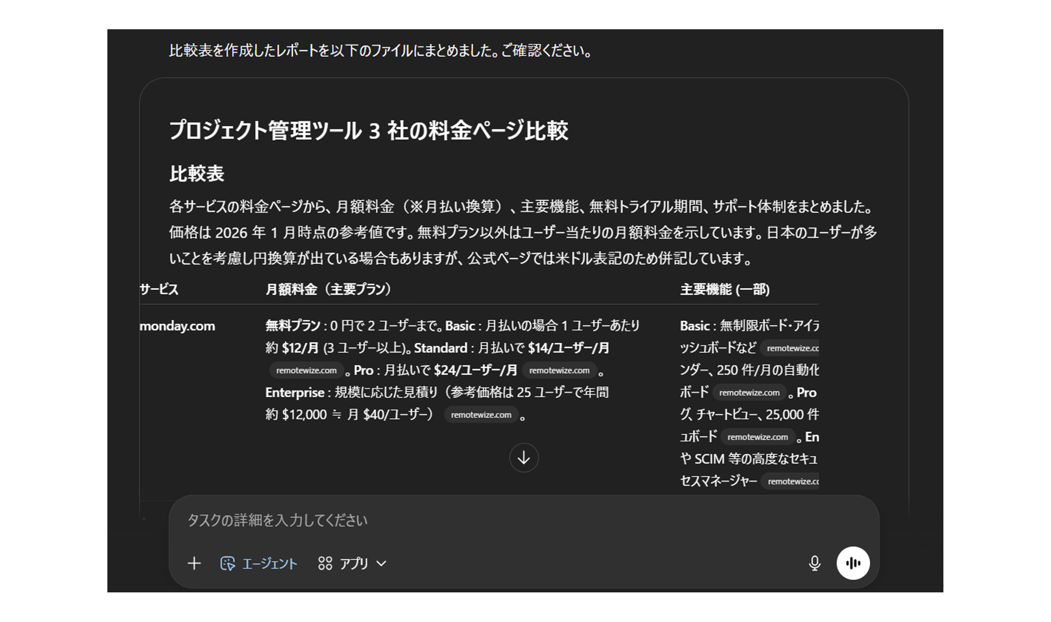Image resolution: width=1051 pixels, height=622 pixels.
Task: Activate the microphone icon
Action: pyautogui.click(x=815, y=563)
